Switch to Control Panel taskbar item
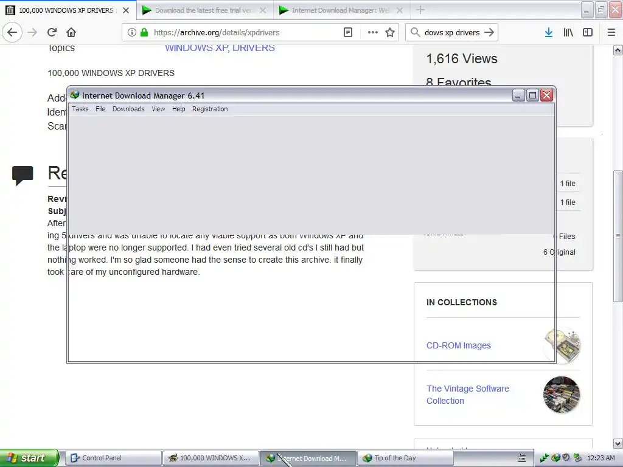Image resolution: width=623 pixels, height=467 pixels. tap(113, 458)
